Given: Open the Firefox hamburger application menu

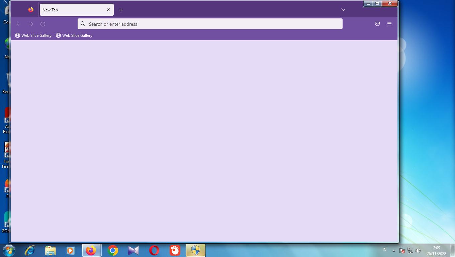Looking at the screenshot, I should tap(389, 24).
